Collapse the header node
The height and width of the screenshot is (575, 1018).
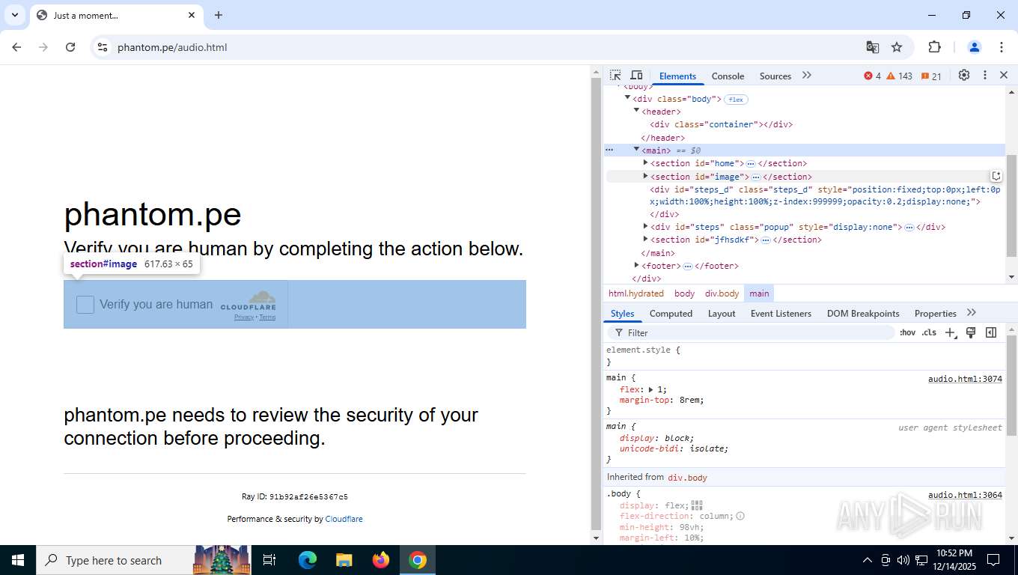pos(636,111)
